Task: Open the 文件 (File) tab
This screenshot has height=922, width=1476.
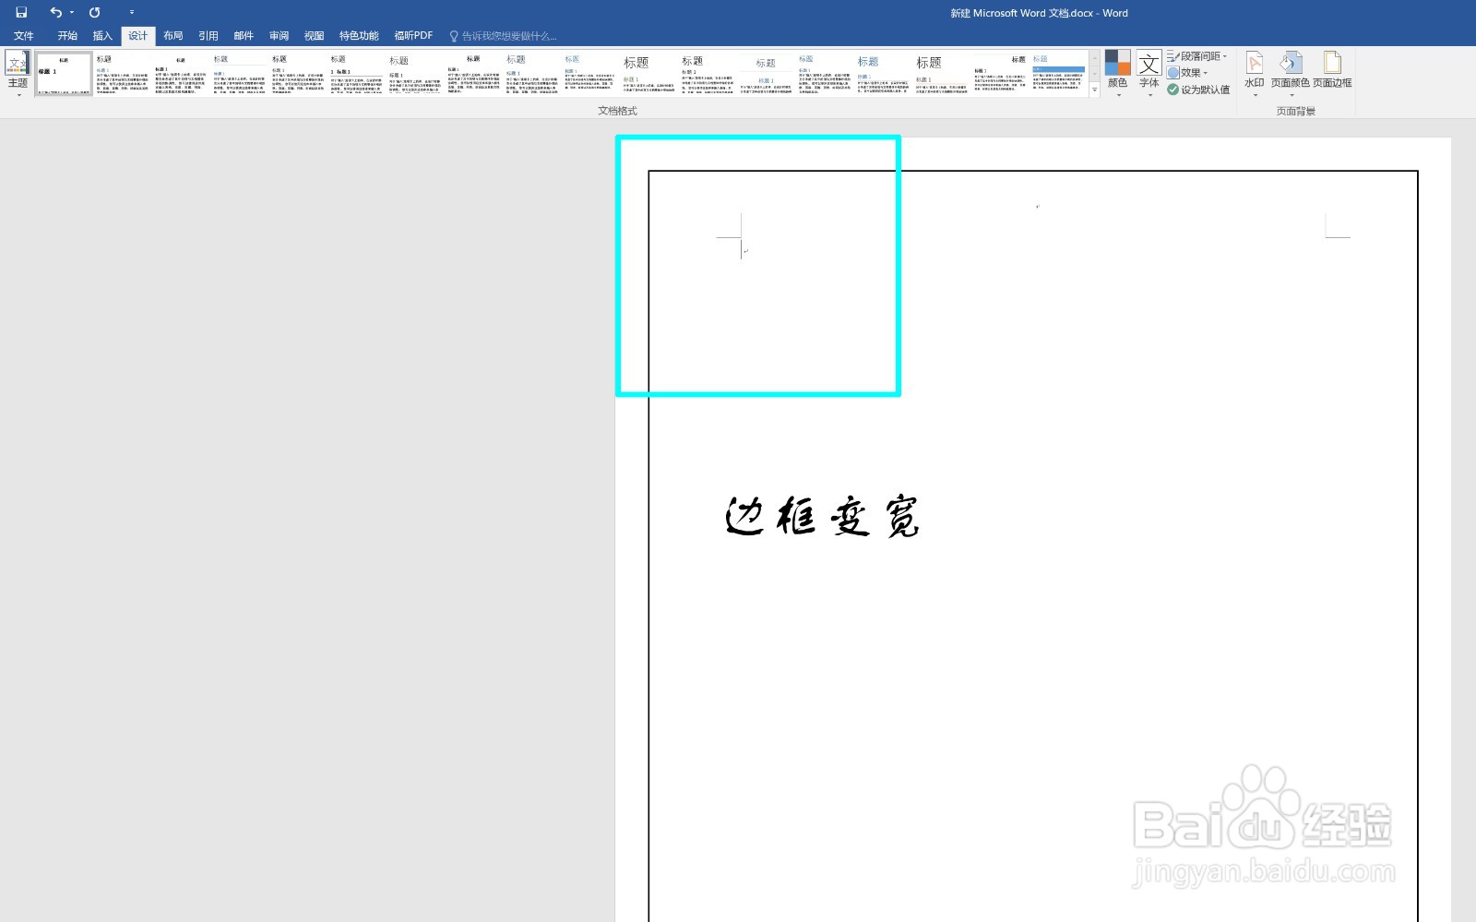Action: (24, 36)
